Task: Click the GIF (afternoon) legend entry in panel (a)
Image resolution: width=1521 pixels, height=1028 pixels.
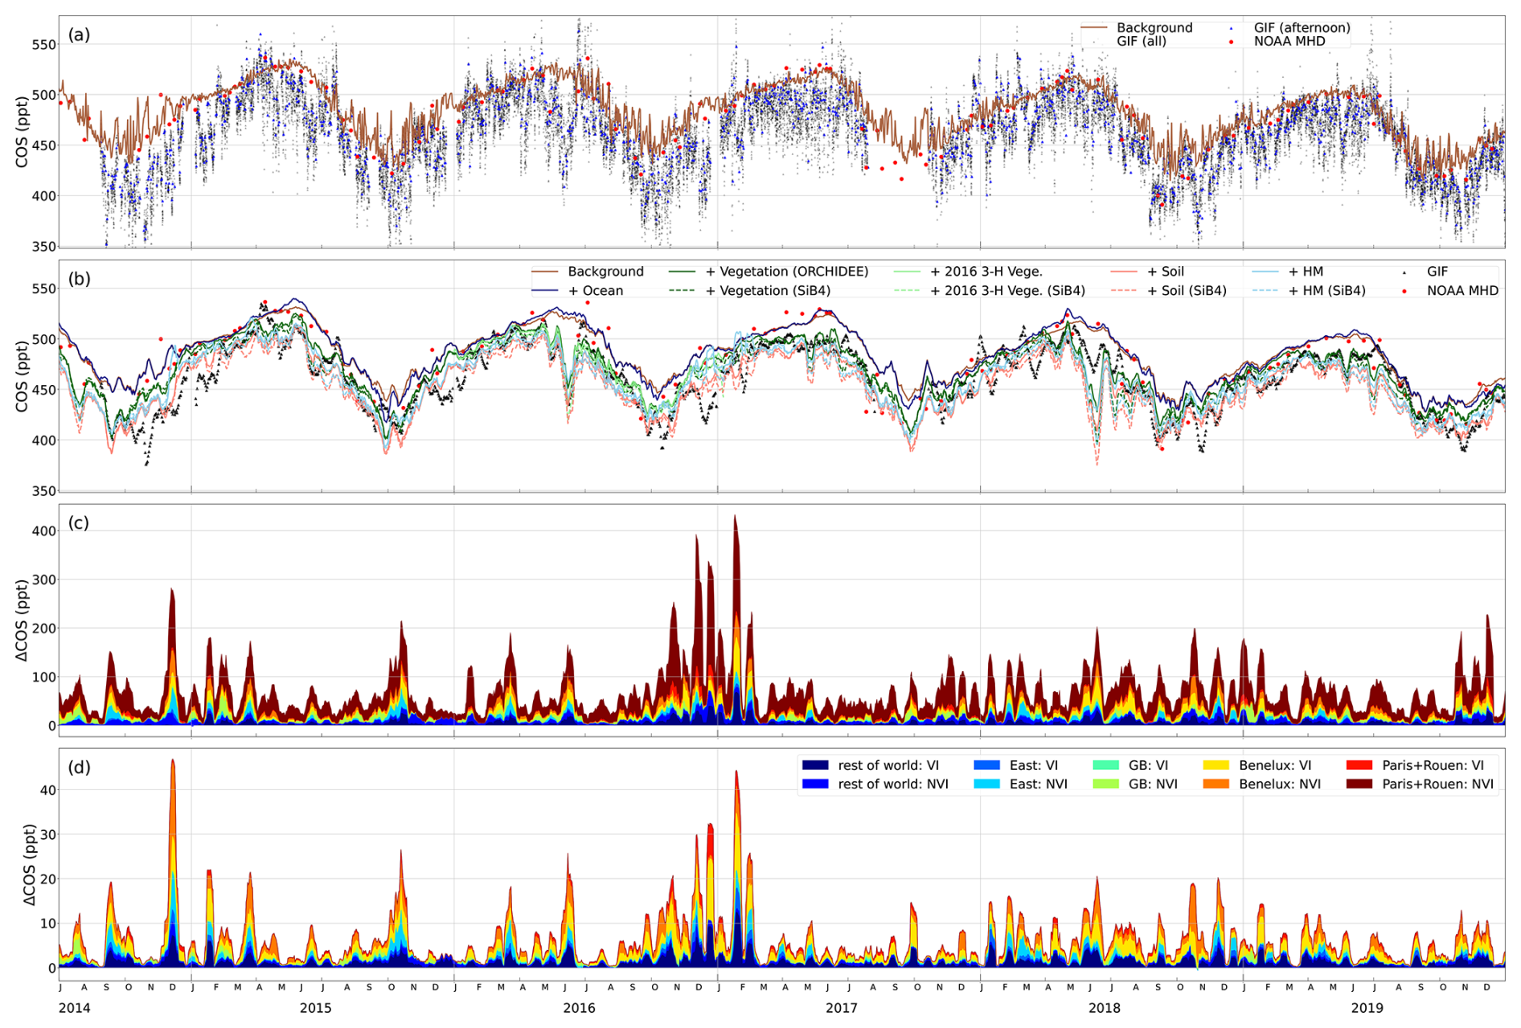Action: pyautogui.click(x=1302, y=27)
